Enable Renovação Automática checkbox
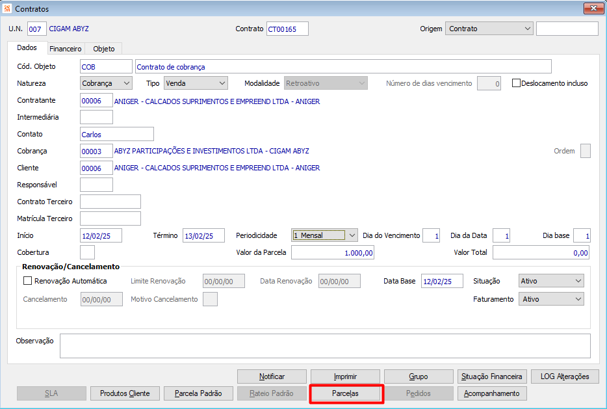607x409 pixels. [27, 281]
